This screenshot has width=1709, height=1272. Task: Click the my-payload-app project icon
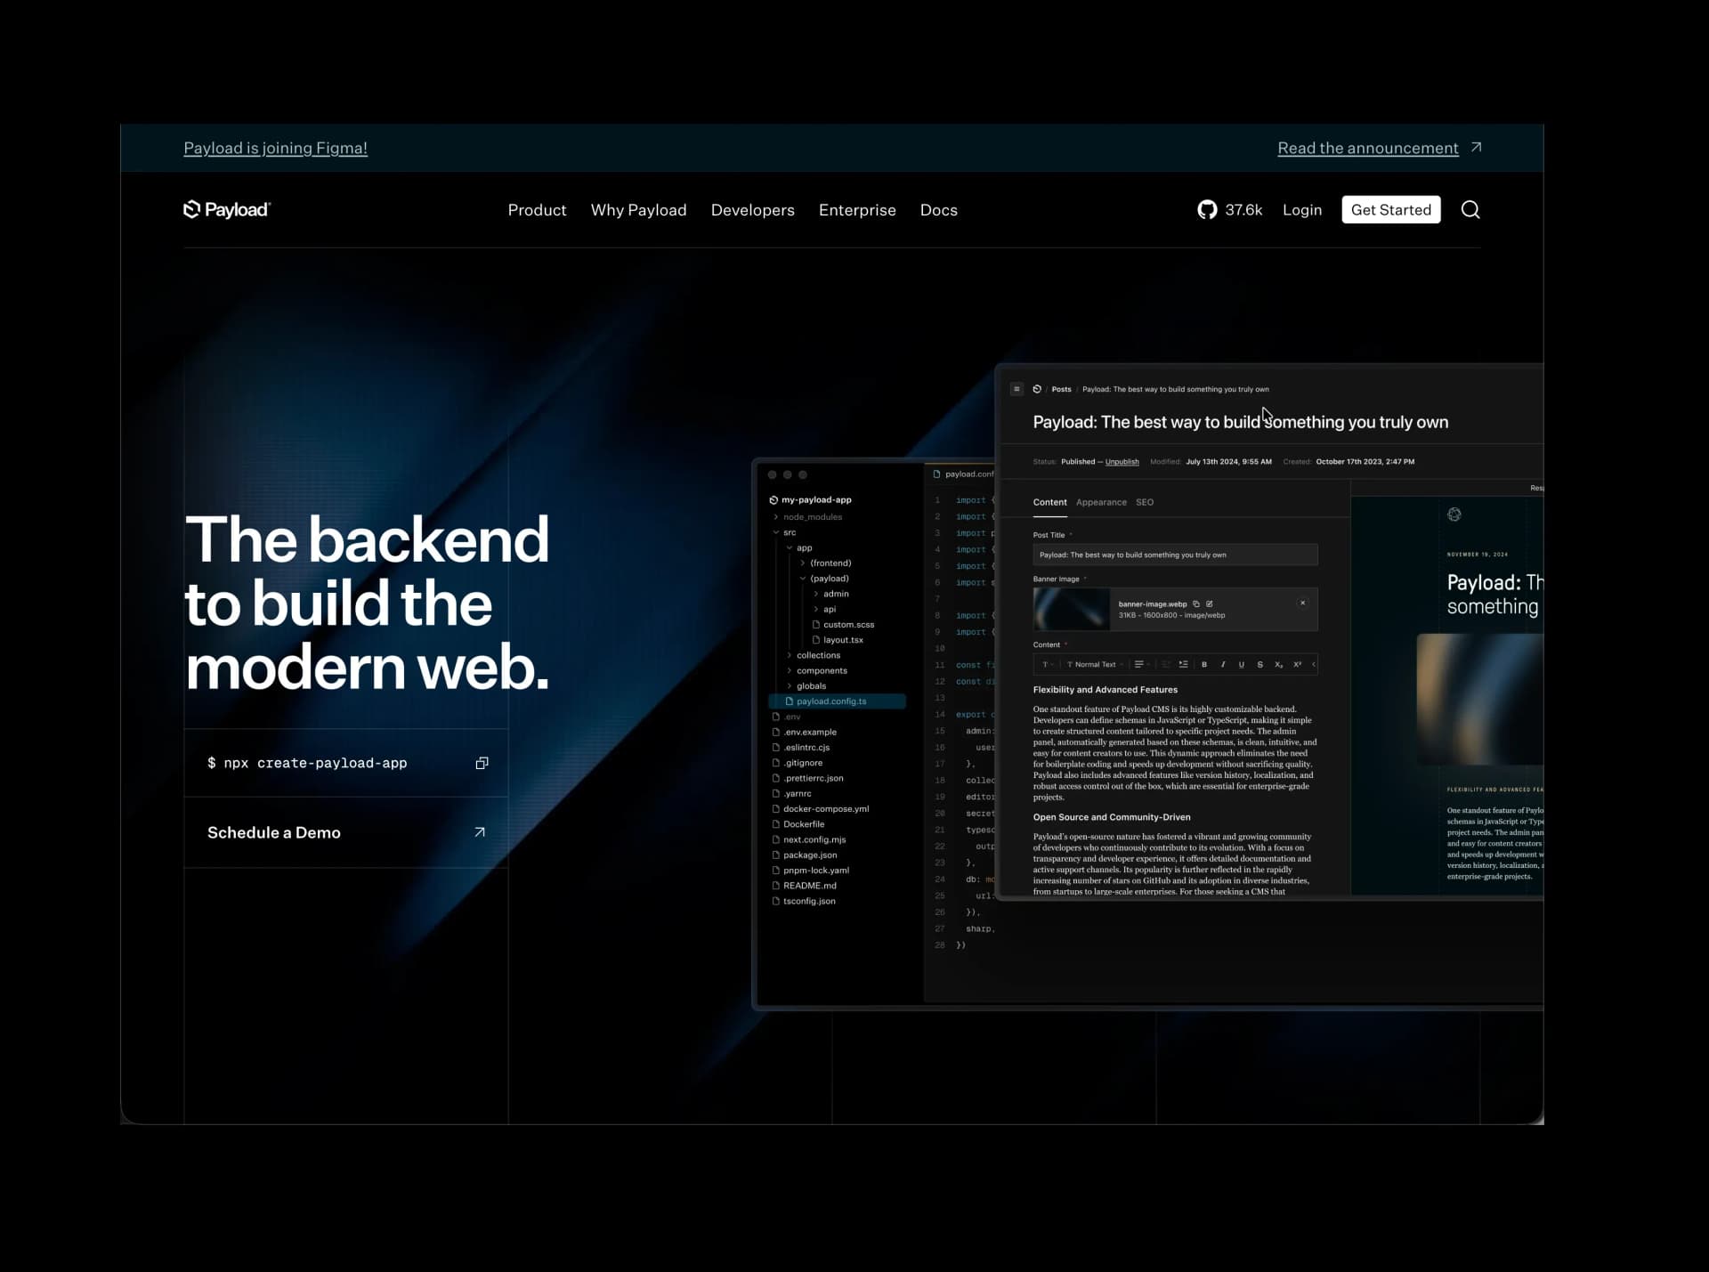tap(774, 500)
